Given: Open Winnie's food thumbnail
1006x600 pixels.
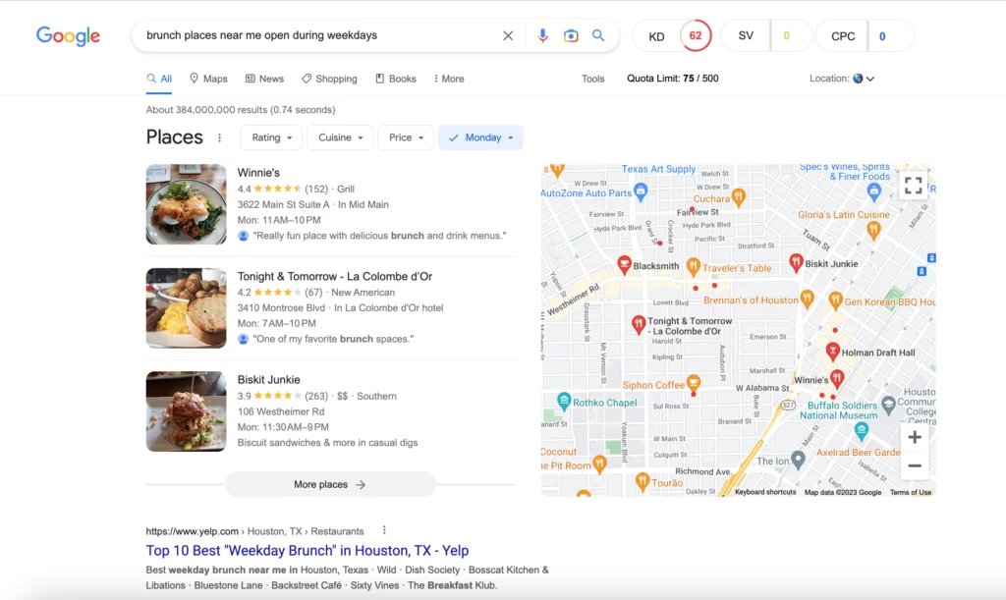Looking at the screenshot, I should (186, 204).
